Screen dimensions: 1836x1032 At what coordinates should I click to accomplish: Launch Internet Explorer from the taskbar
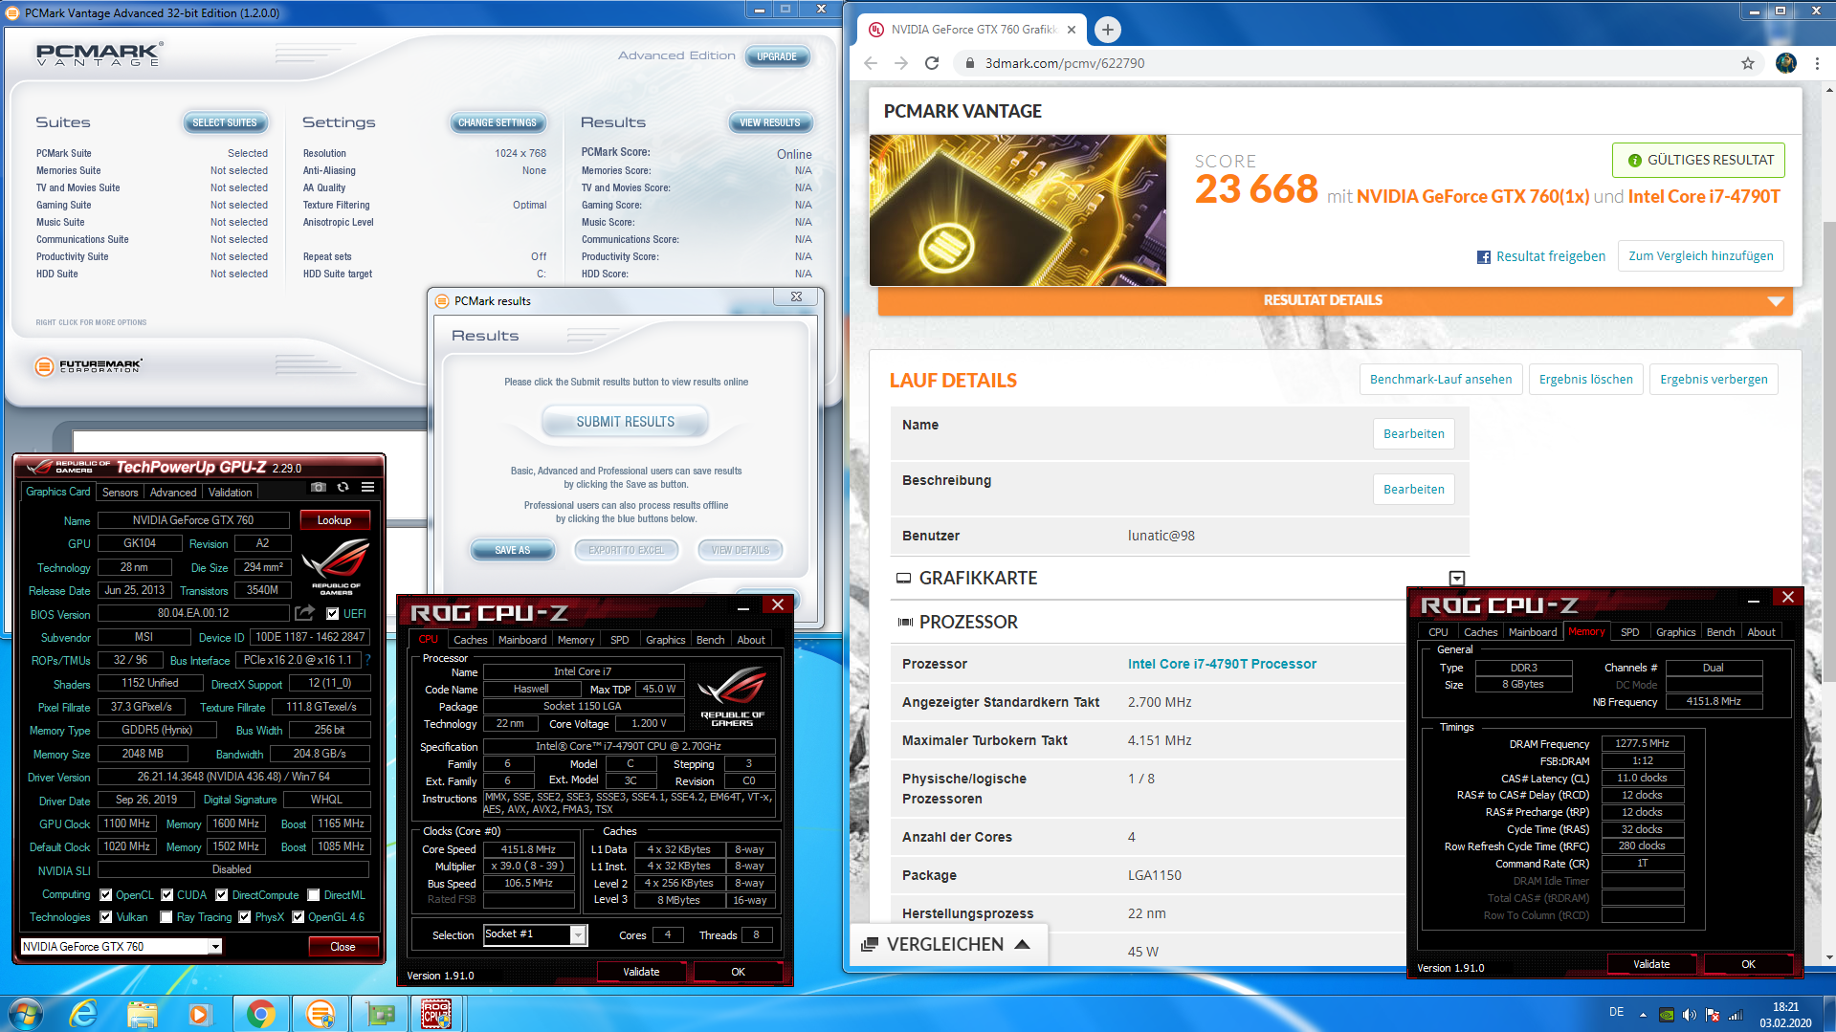click(84, 1014)
